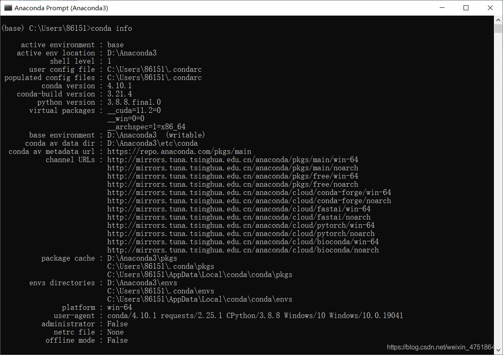Click the pytorch/win-64 channel URL
Image resolution: width=503 pixels, height=355 pixels.
[241, 225]
